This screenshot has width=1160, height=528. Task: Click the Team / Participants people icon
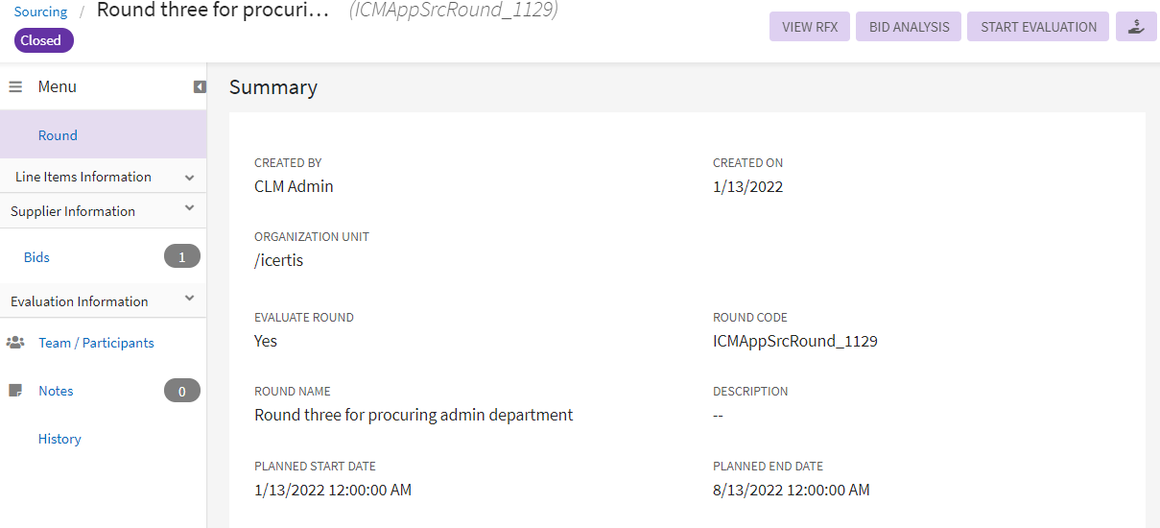[x=15, y=343]
